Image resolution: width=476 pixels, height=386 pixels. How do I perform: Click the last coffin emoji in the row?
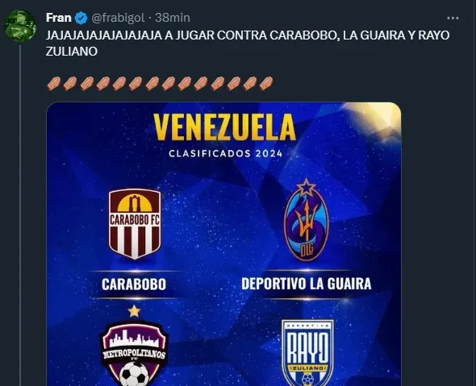266,83
